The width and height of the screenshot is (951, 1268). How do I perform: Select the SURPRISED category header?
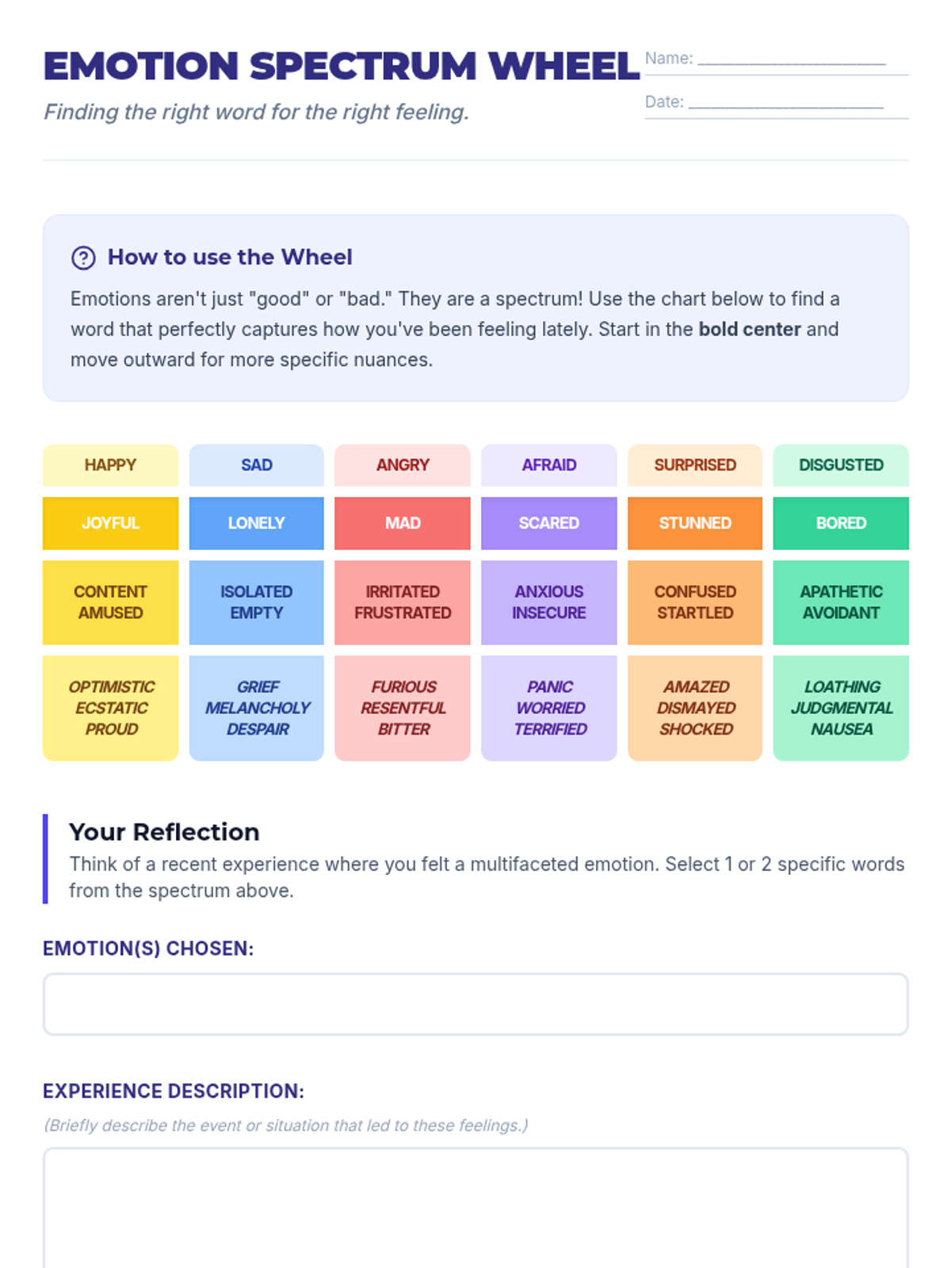pos(695,465)
